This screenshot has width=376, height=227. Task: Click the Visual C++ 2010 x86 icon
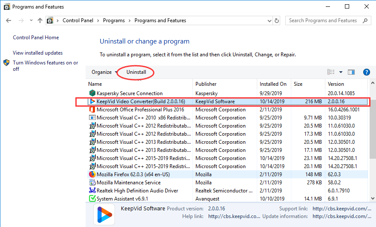(x=92, y=118)
